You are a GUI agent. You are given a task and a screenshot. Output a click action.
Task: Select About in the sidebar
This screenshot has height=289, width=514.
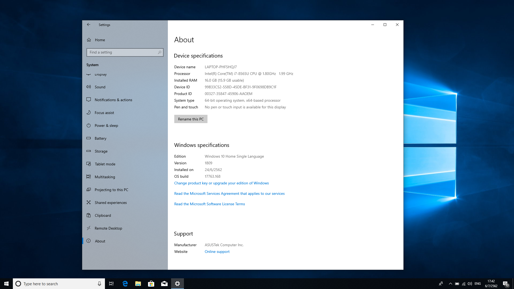(125, 241)
